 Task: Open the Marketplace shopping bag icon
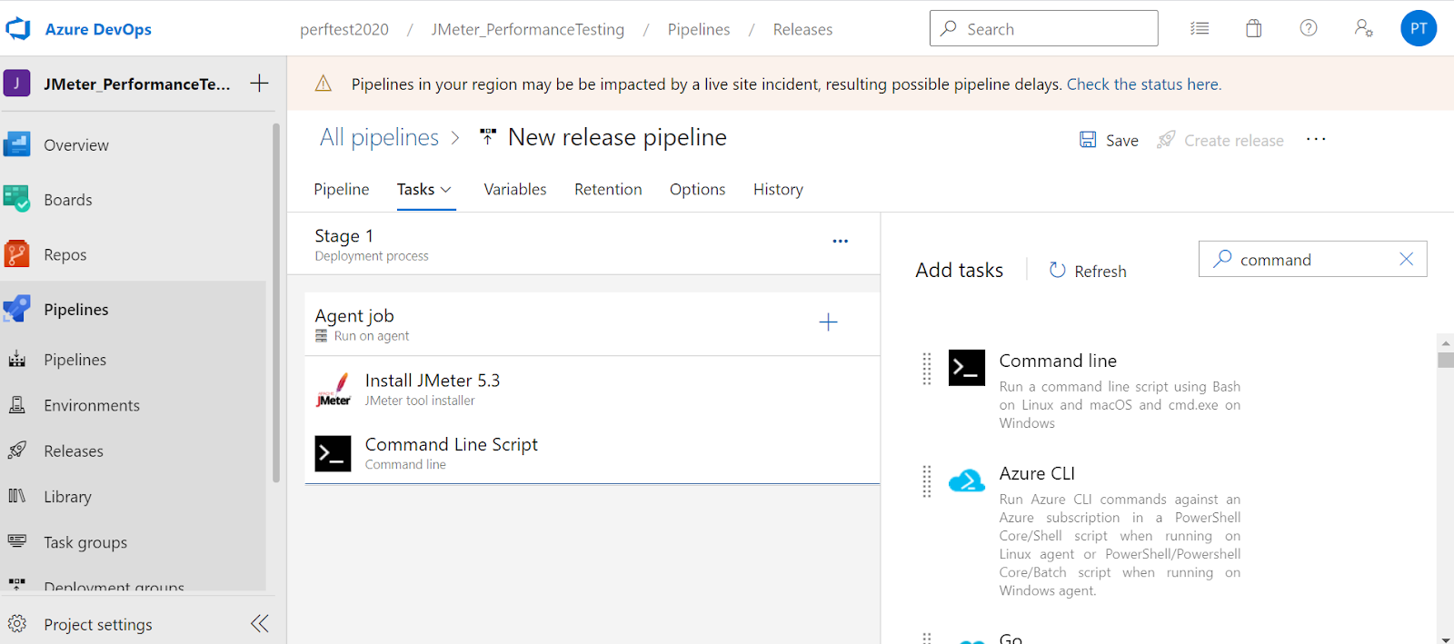pyautogui.click(x=1254, y=28)
